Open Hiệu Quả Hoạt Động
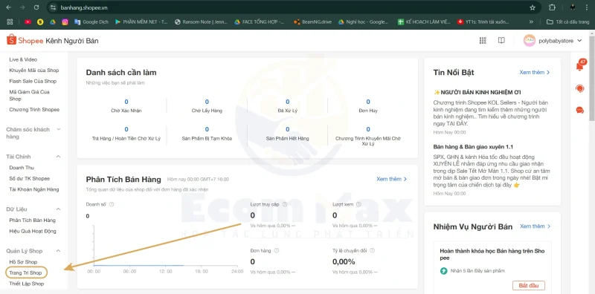595x294 pixels. click(x=33, y=231)
